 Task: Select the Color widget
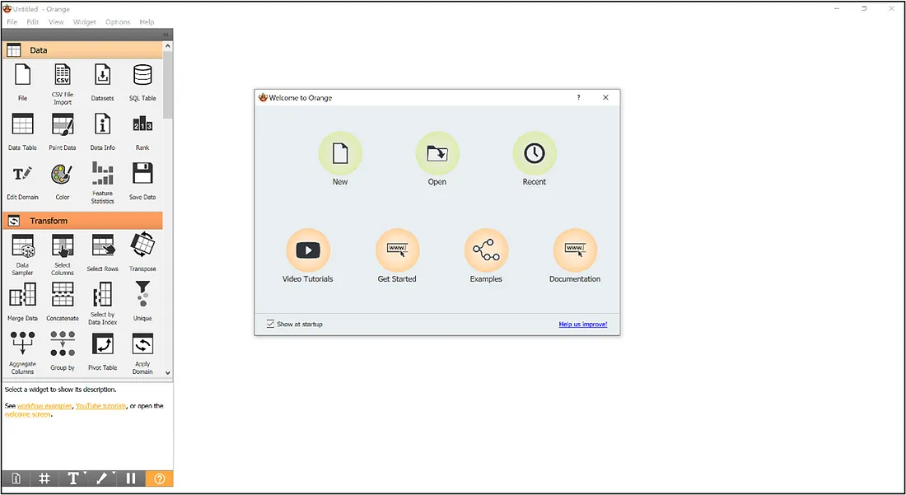(63, 182)
